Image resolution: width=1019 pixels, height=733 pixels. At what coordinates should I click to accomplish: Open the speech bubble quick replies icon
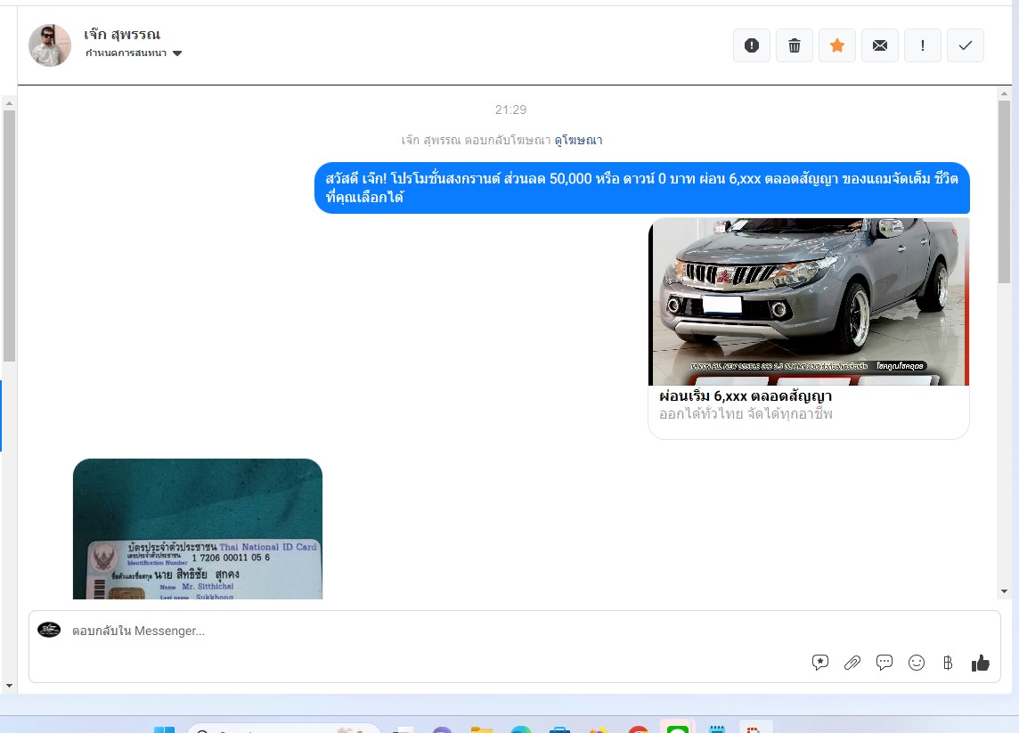pos(884,663)
